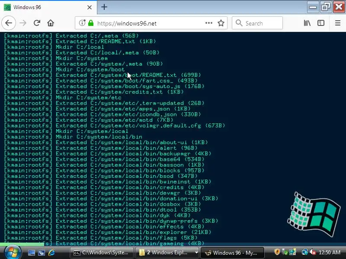Screen dimensions: 346x259
Task: Click the 'C:/system/boot/fart.css_' log line
Action: coord(101,81)
